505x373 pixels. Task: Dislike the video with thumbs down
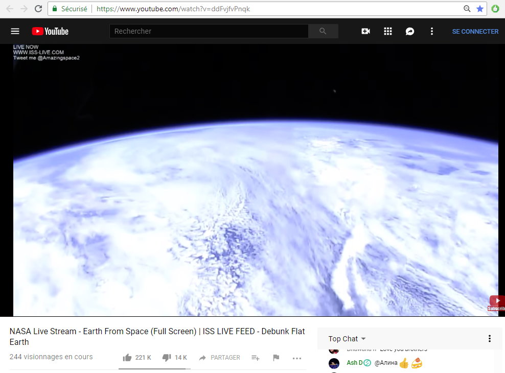click(x=167, y=358)
